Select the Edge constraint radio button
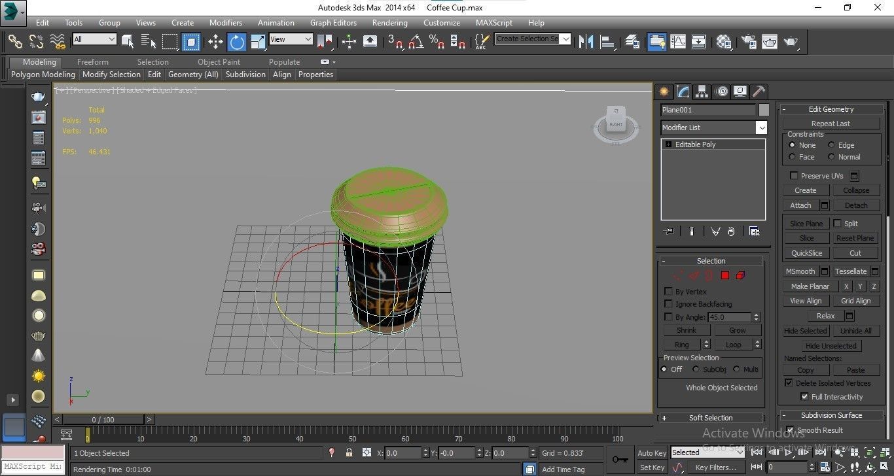This screenshot has height=476, width=894. coord(831,145)
